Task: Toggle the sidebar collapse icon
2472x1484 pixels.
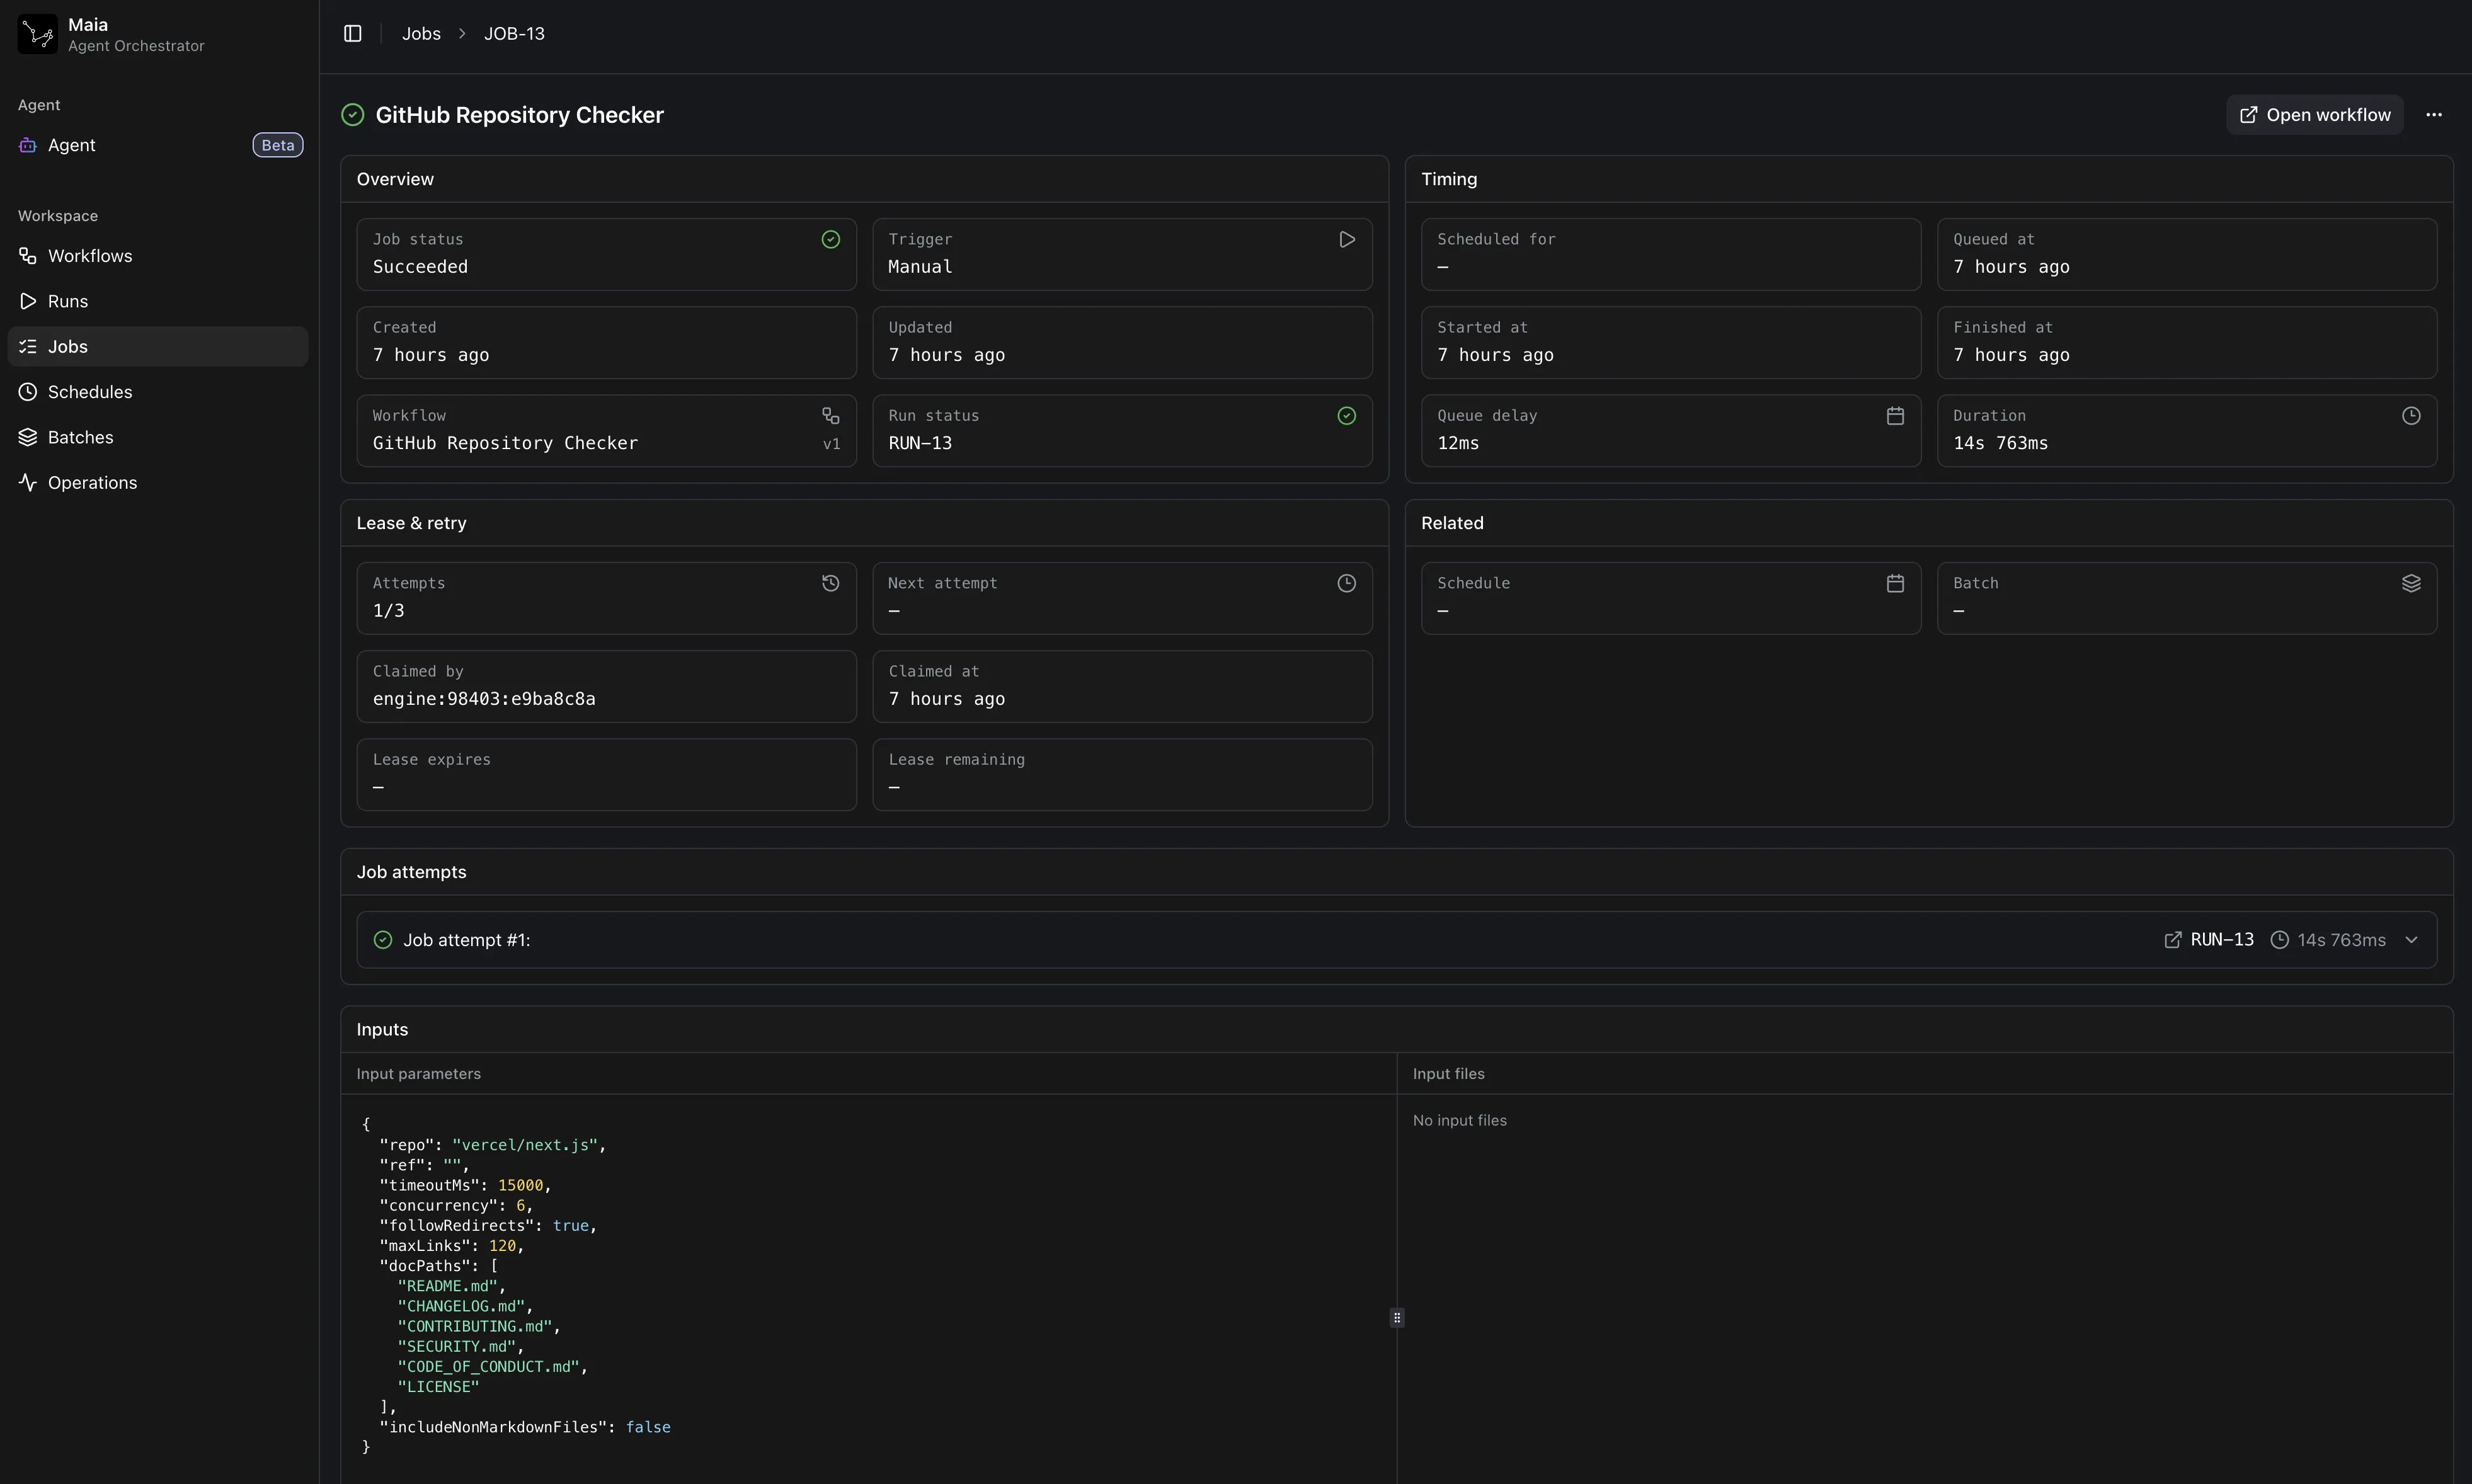Action: (352, 34)
